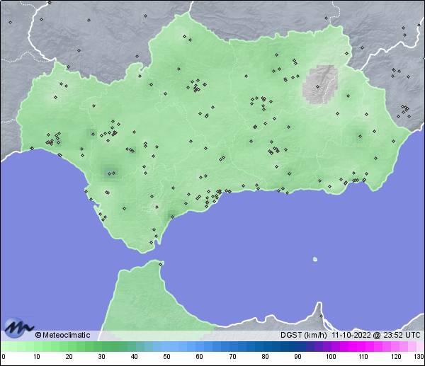
Task: Select the 80 km/h dark blue scale segment
Action: (264, 347)
